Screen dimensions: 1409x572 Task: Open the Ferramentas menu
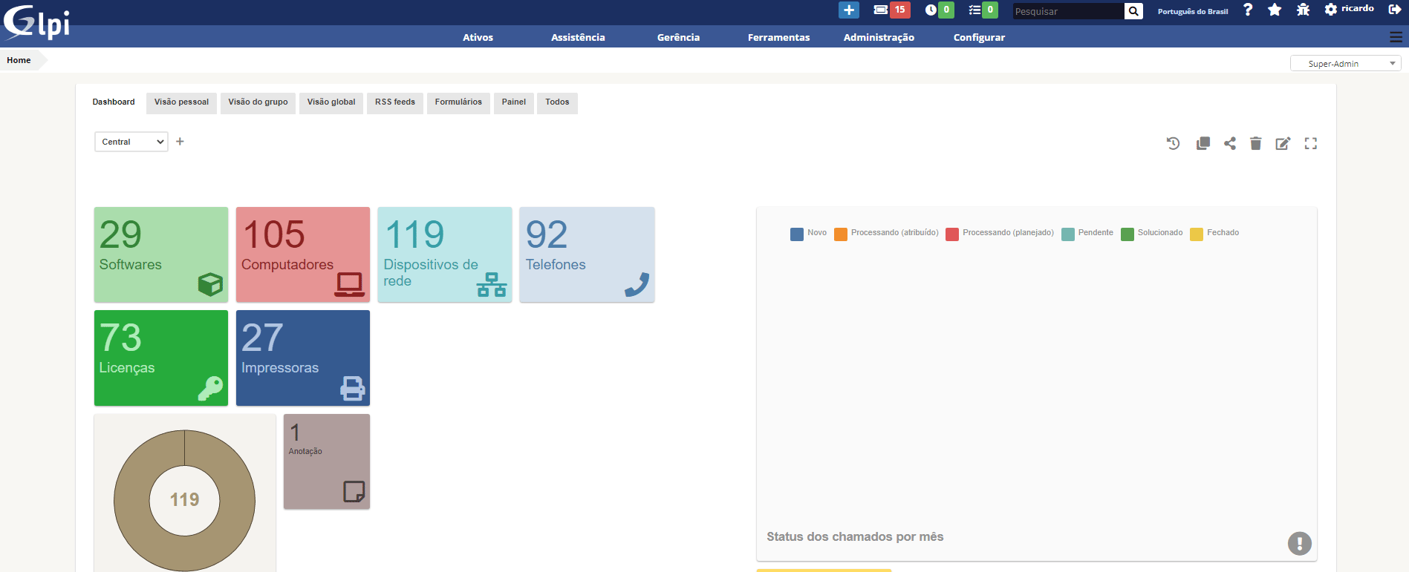click(x=778, y=37)
